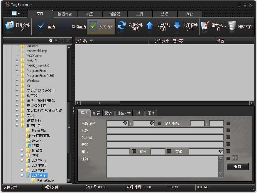
Task: Refresh the file list with 刷新文件列表
Action: pyautogui.click(x=121, y=26)
